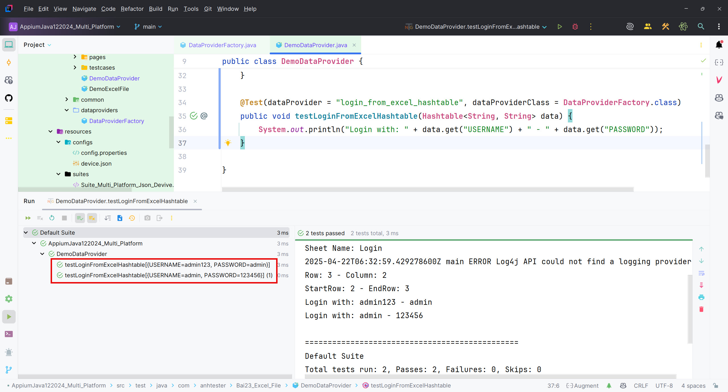Open Code With Me icon
Viewport: 728px width, 392px height.
[648, 27]
